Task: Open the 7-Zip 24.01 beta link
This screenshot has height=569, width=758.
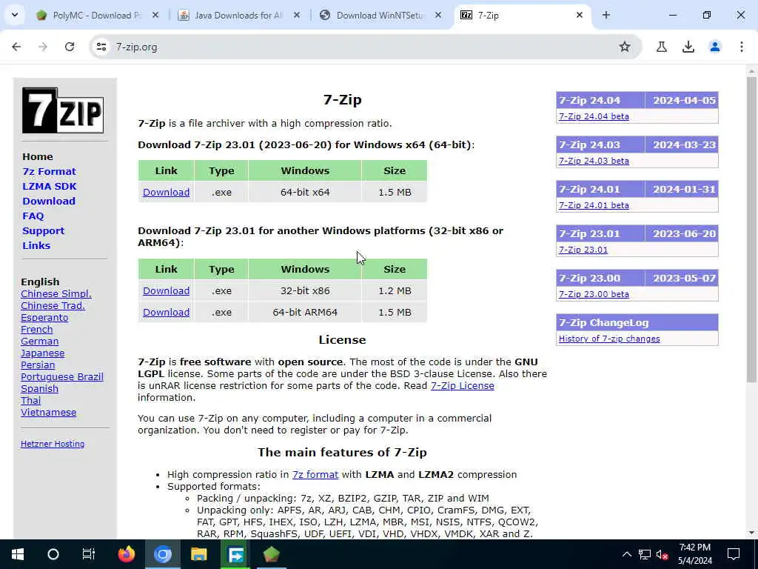Action: point(594,205)
